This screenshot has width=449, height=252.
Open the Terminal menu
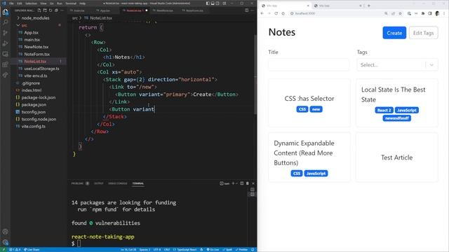(71, 3)
